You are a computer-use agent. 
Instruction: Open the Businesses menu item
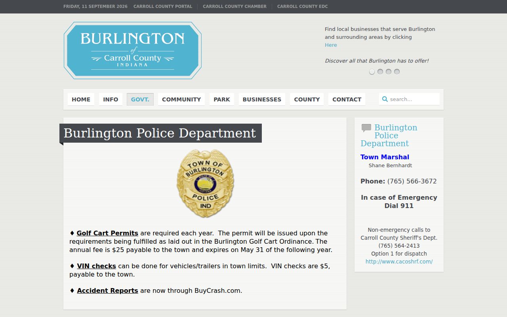(262, 99)
